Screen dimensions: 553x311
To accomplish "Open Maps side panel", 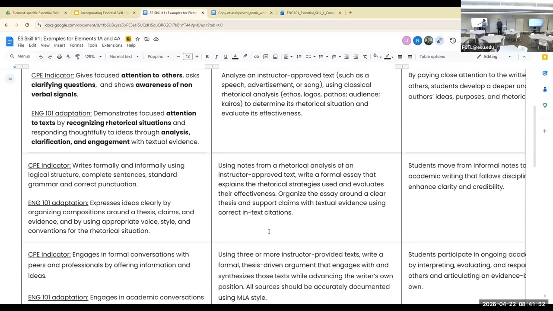I will 545,105.
